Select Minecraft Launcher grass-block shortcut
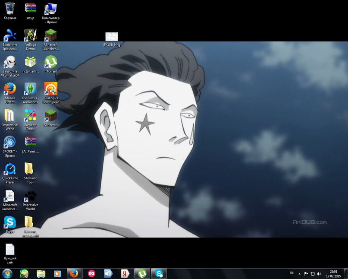The height and width of the screenshot is (279, 348). pos(50,40)
